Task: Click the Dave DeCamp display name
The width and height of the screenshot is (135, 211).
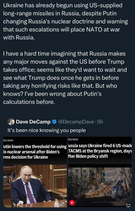Action: [33, 122]
